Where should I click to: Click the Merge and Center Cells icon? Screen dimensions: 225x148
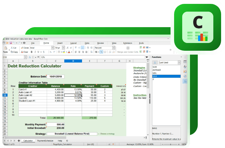pos(127,48)
